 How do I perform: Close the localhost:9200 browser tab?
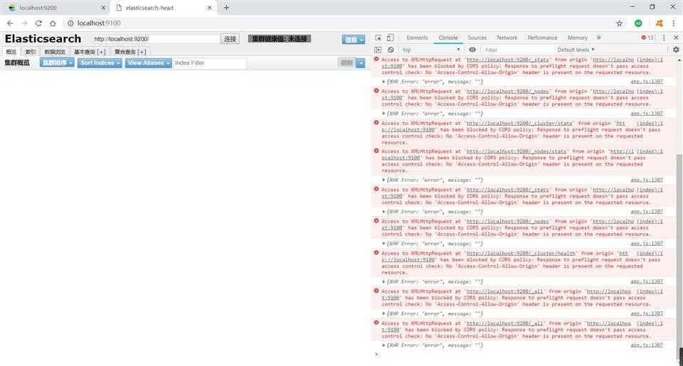[x=103, y=8]
